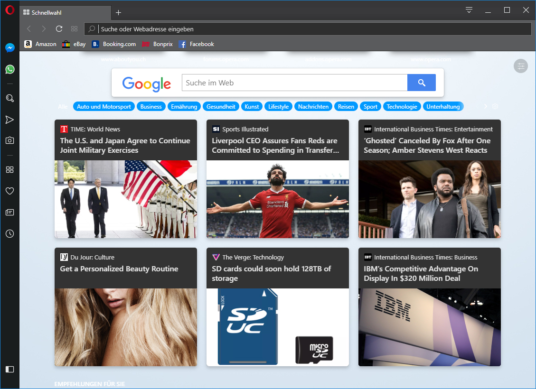Open 'Get a Personalized Beauty Routine' headline
The height and width of the screenshot is (389, 536).
click(119, 269)
